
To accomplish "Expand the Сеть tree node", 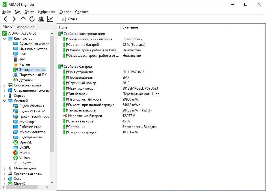I will pyautogui.click(x=4, y=179).
